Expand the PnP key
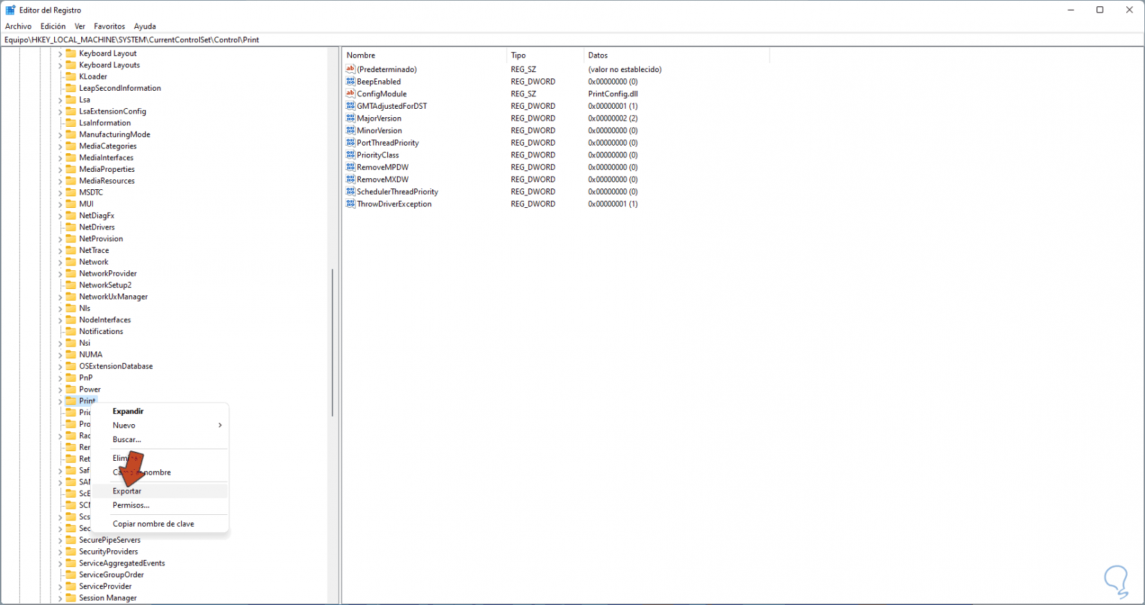Screen dimensions: 1145x605 60,378
